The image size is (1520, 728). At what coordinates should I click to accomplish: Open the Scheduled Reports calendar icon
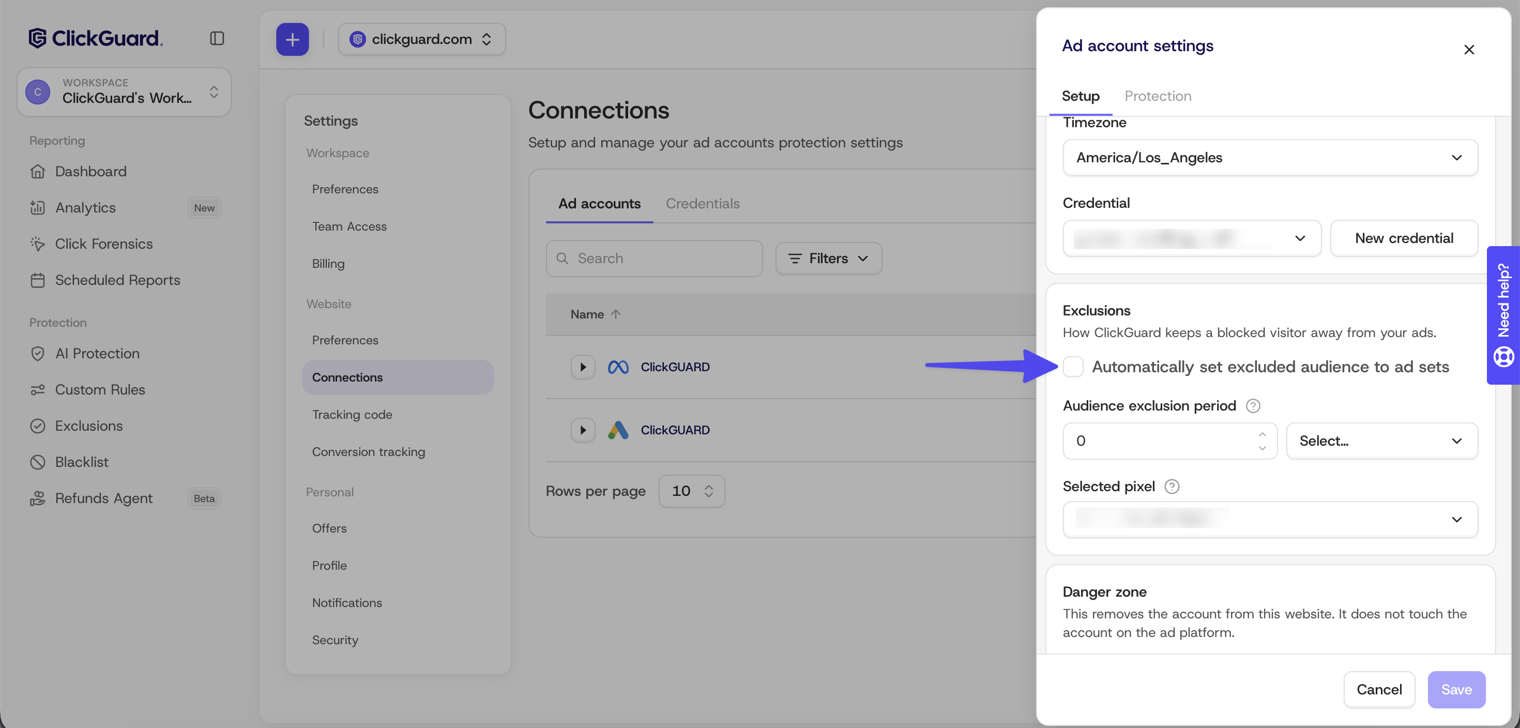point(38,280)
